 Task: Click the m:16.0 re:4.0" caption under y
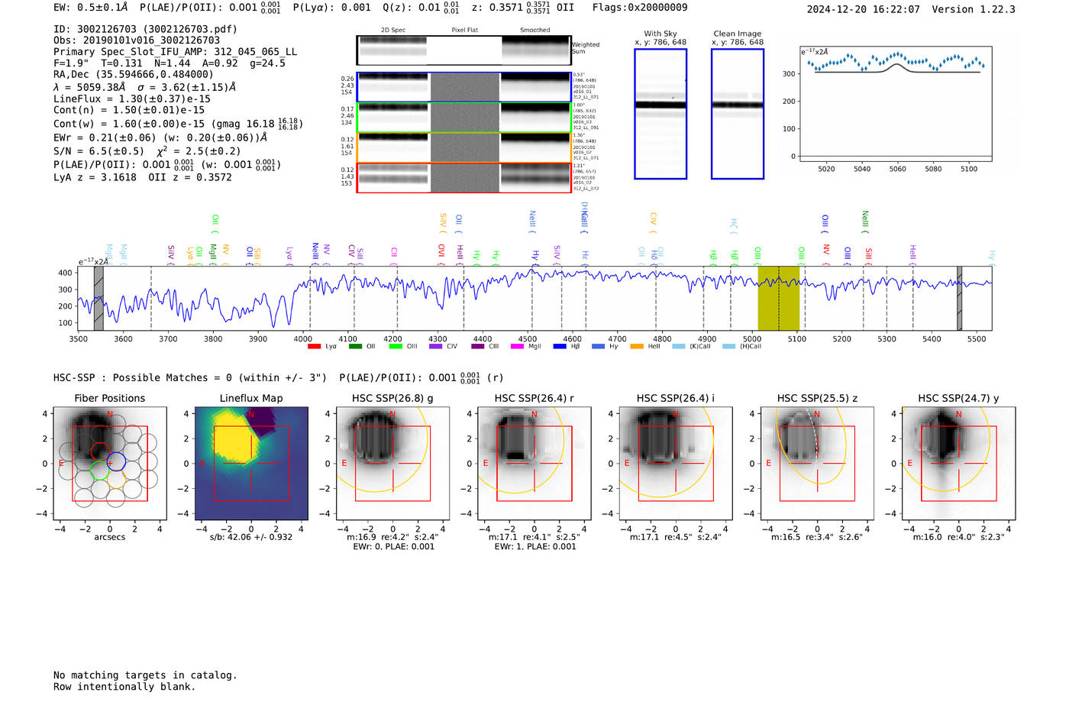pos(959,537)
